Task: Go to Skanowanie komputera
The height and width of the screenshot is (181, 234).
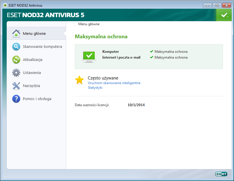Action: click(37, 47)
